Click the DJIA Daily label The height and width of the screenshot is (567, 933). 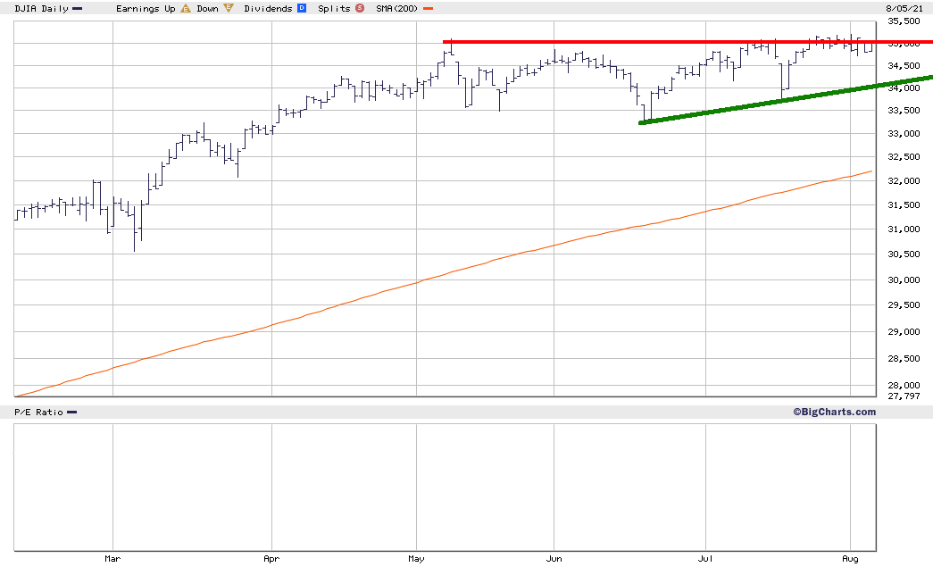point(41,8)
